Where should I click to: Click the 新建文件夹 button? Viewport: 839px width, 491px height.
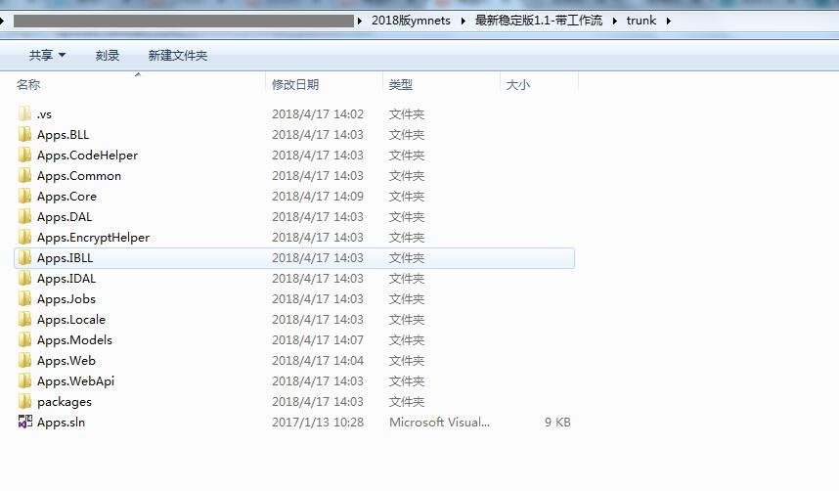point(178,55)
